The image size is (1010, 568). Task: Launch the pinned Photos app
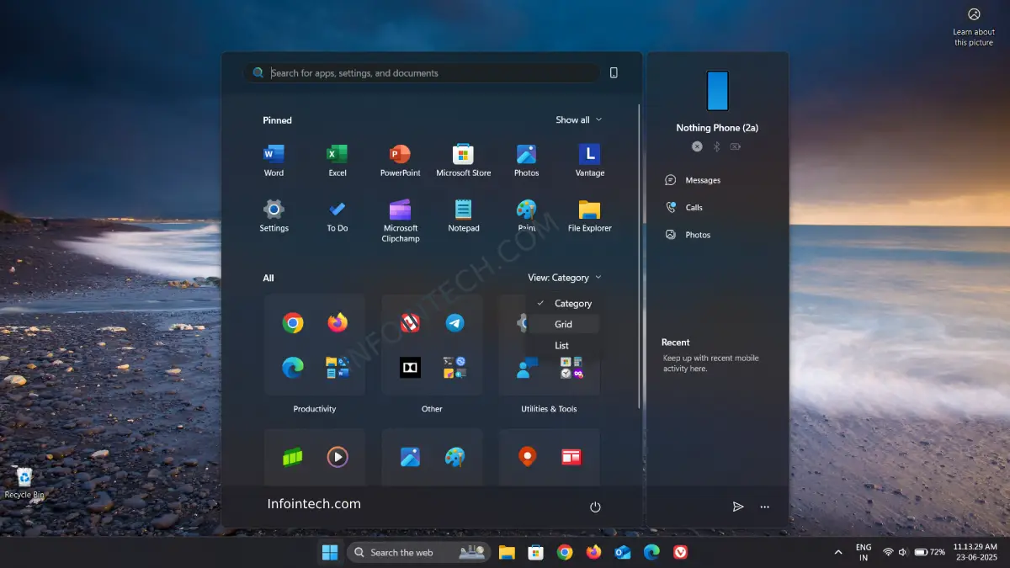pos(526,160)
